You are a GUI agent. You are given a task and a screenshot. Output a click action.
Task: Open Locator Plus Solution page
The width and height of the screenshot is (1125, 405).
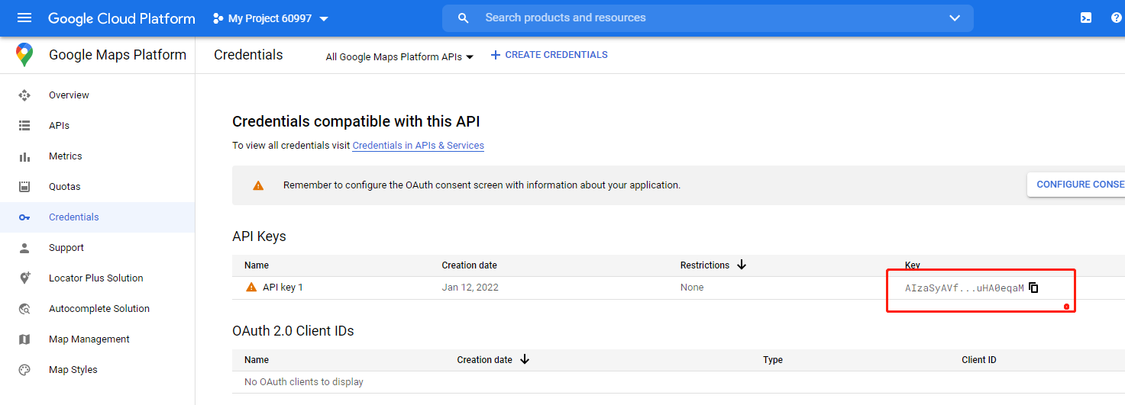point(98,278)
